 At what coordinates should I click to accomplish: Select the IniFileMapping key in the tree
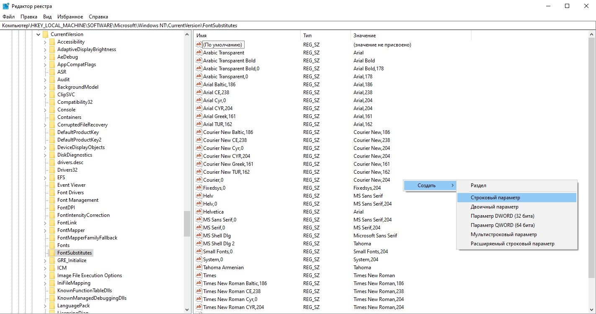click(74, 283)
